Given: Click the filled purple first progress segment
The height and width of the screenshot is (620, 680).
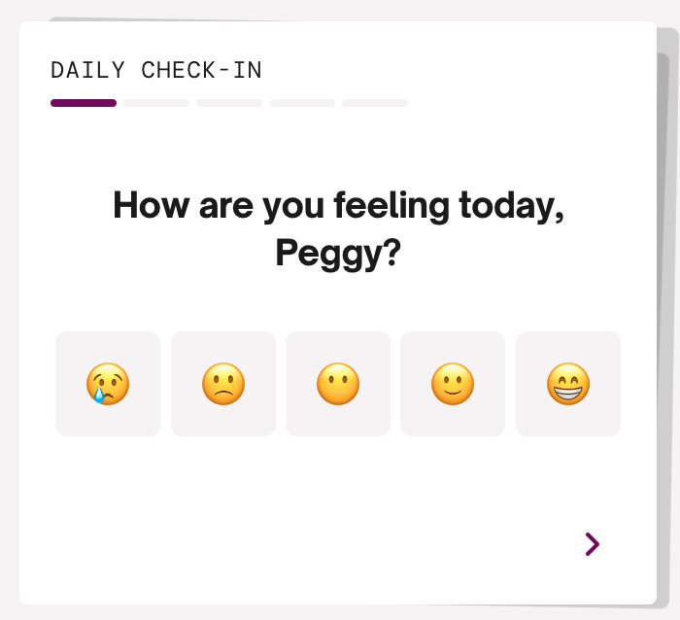Looking at the screenshot, I should pyautogui.click(x=84, y=103).
